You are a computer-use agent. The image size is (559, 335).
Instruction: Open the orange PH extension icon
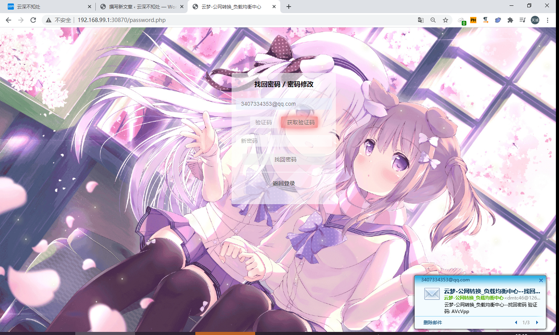click(x=473, y=20)
